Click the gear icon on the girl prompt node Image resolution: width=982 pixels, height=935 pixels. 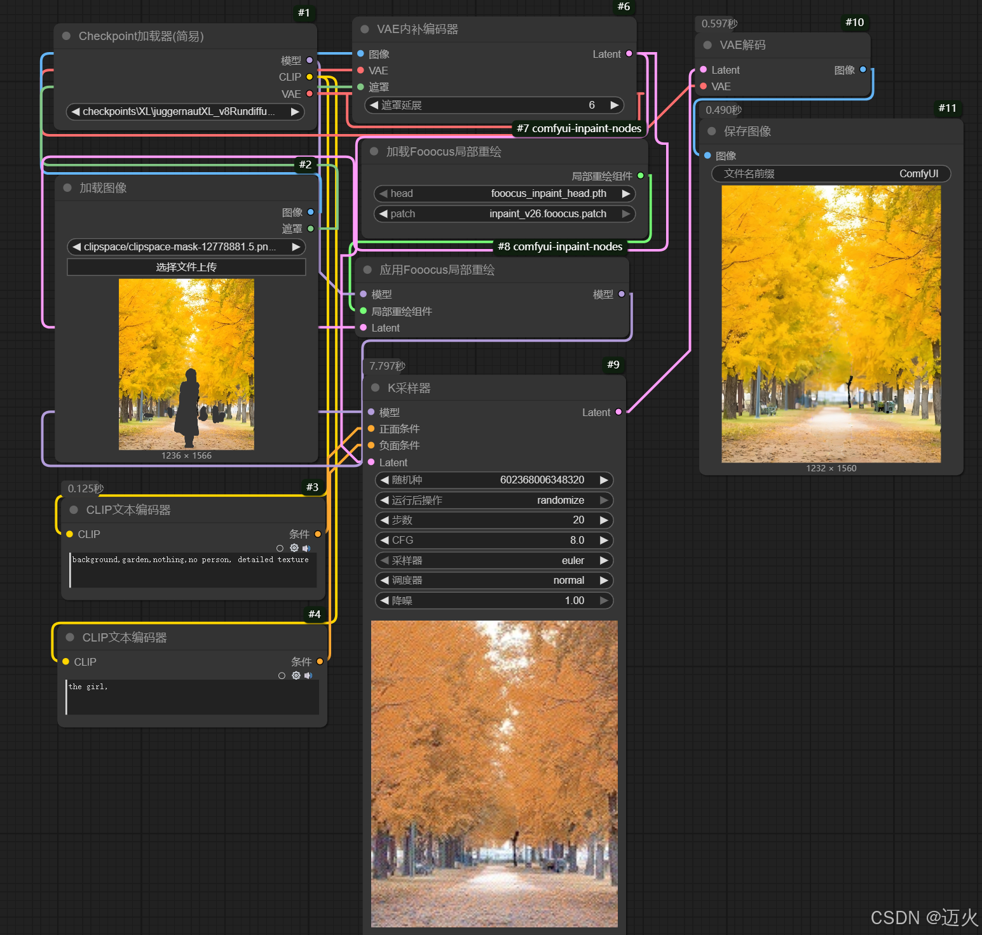pyautogui.click(x=296, y=675)
